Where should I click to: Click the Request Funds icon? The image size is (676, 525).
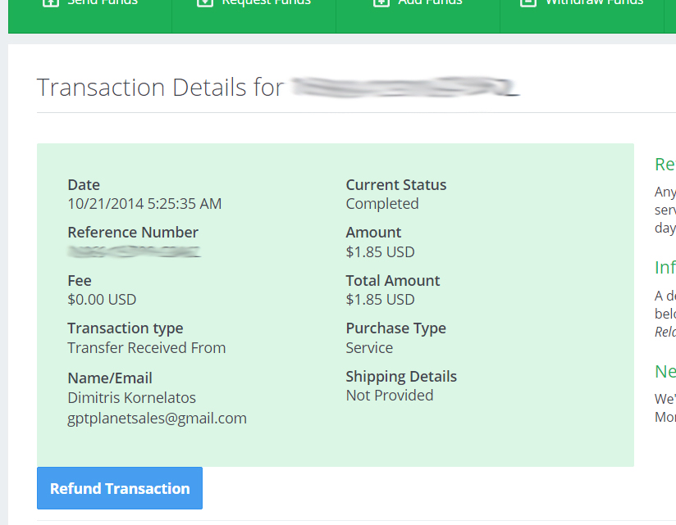point(205,2)
